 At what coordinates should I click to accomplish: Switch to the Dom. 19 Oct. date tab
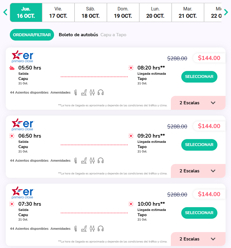click(x=123, y=12)
